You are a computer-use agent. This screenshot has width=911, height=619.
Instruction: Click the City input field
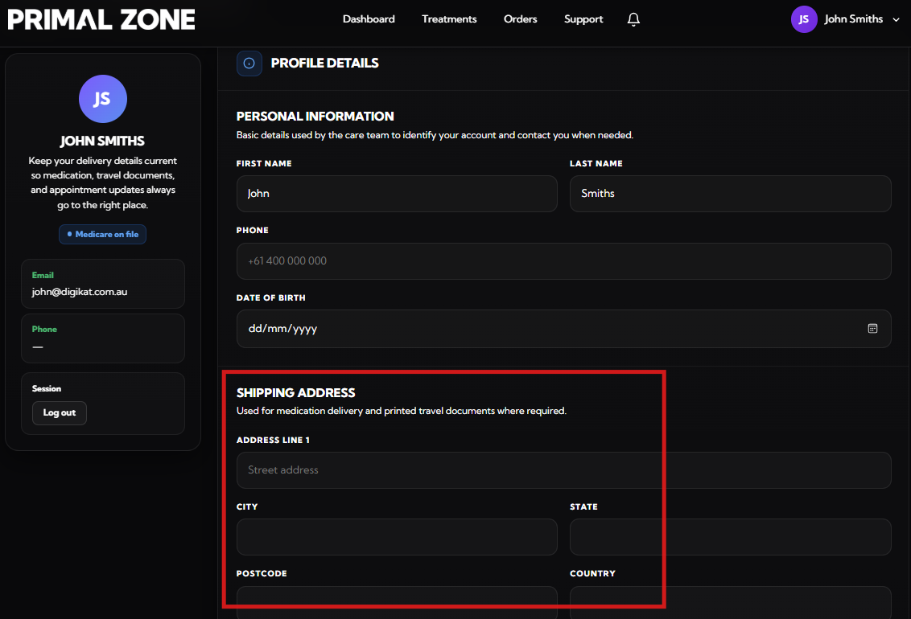396,537
